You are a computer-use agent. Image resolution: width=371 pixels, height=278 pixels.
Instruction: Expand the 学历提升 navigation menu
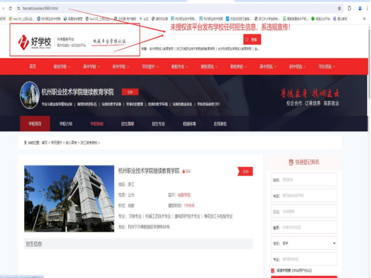[x=150, y=67]
